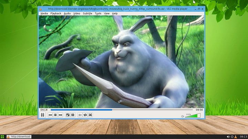Skip to previous media in playlist
Image resolution: width=248 pixels, height=139 pixels.
coord(50,115)
